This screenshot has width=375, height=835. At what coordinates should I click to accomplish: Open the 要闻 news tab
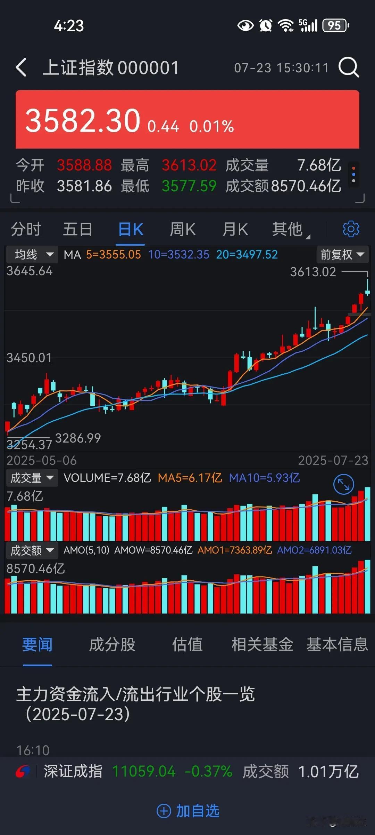tap(37, 645)
